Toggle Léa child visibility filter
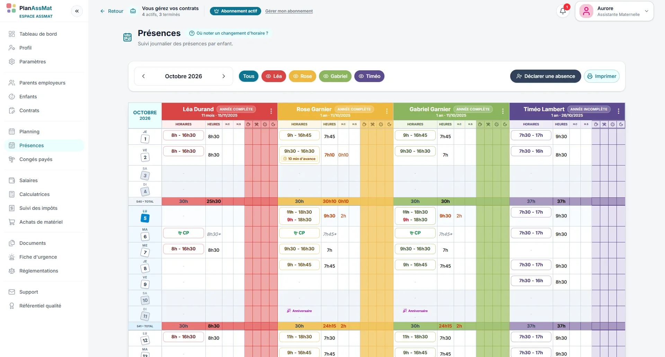This screenshot has width=665, height=357. click(274, 76)
